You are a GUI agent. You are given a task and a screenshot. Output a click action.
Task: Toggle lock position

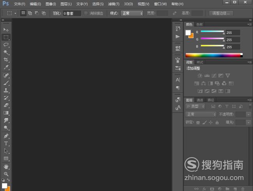pyautogui.click(x=211, y=123)
